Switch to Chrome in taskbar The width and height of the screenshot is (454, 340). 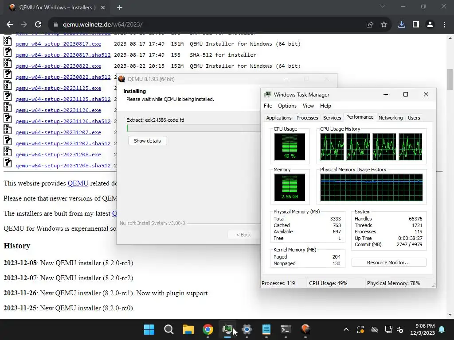point(208,329)
